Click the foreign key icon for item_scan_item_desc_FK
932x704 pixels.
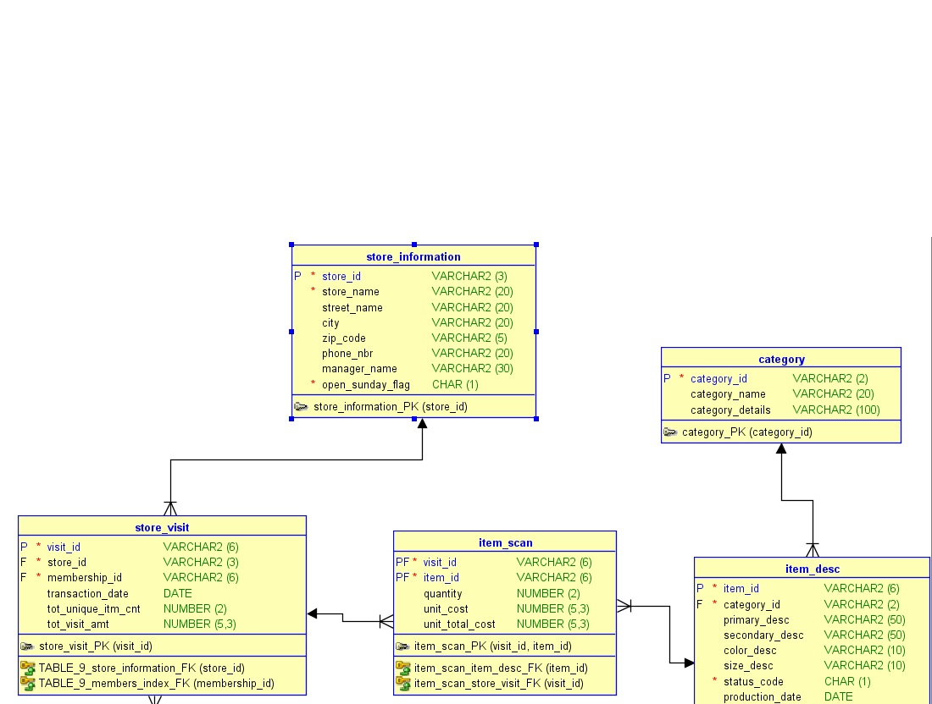pyautogui.click(x=403, y=668)
